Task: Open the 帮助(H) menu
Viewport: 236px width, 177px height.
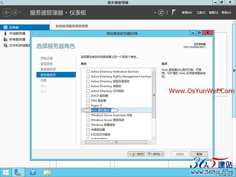Action: [x=226, y=13]
